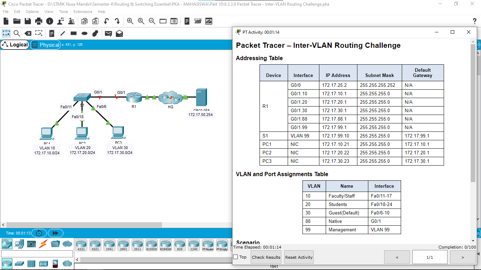Open the Extensions menu

pos(83,12)
